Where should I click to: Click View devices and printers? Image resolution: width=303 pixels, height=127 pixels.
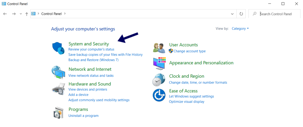point(88,89)
